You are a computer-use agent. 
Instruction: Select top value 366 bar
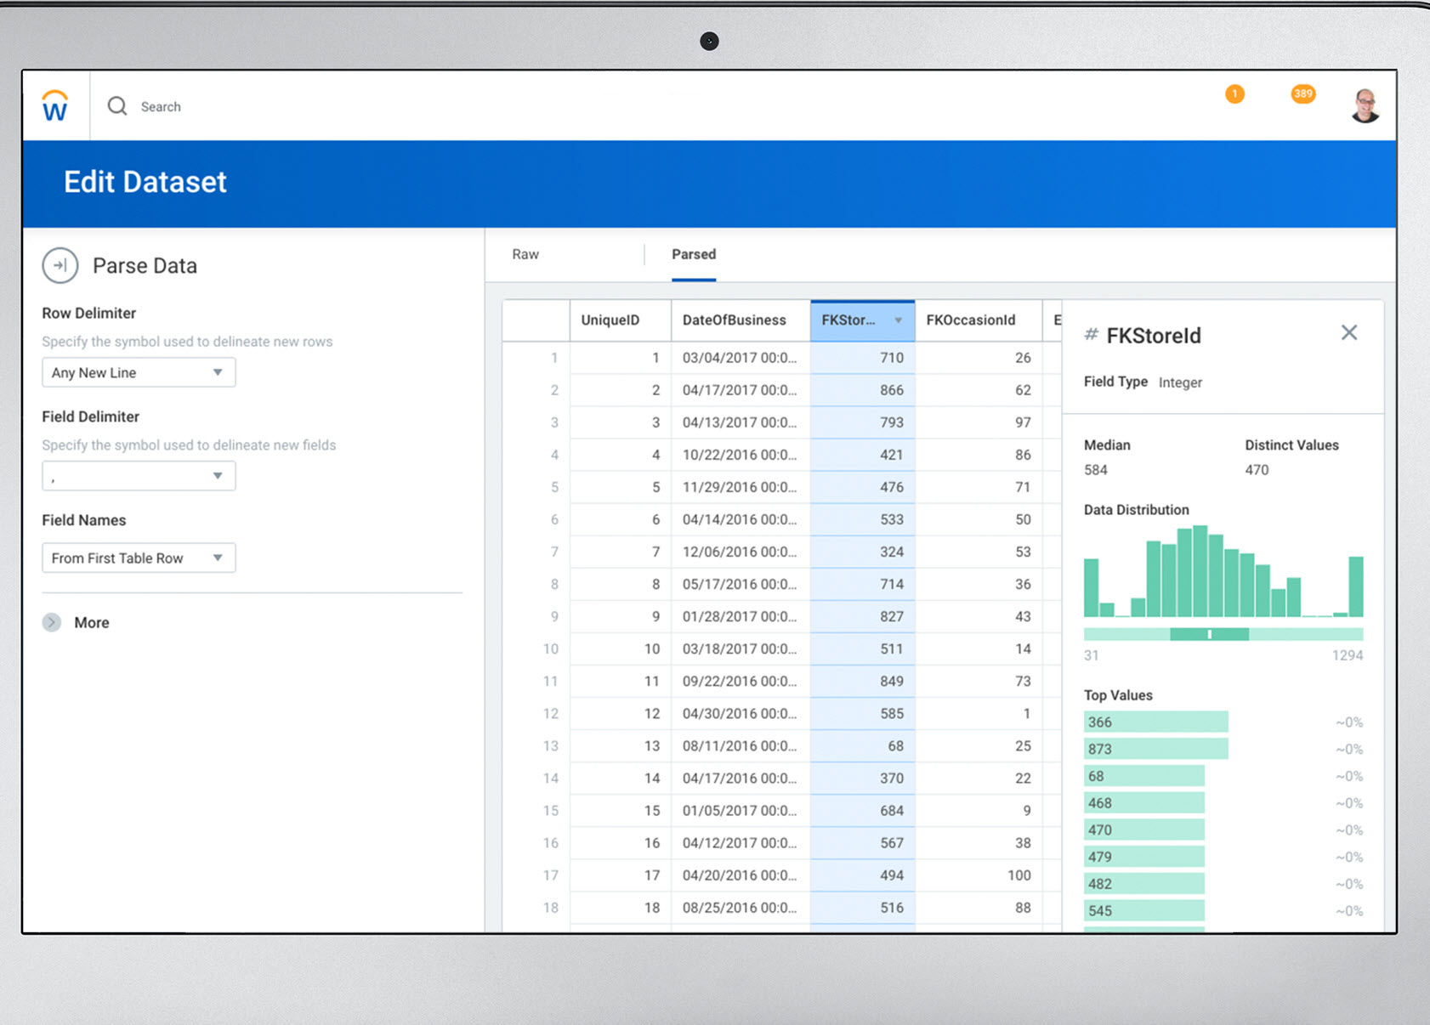pos(1155,722)
